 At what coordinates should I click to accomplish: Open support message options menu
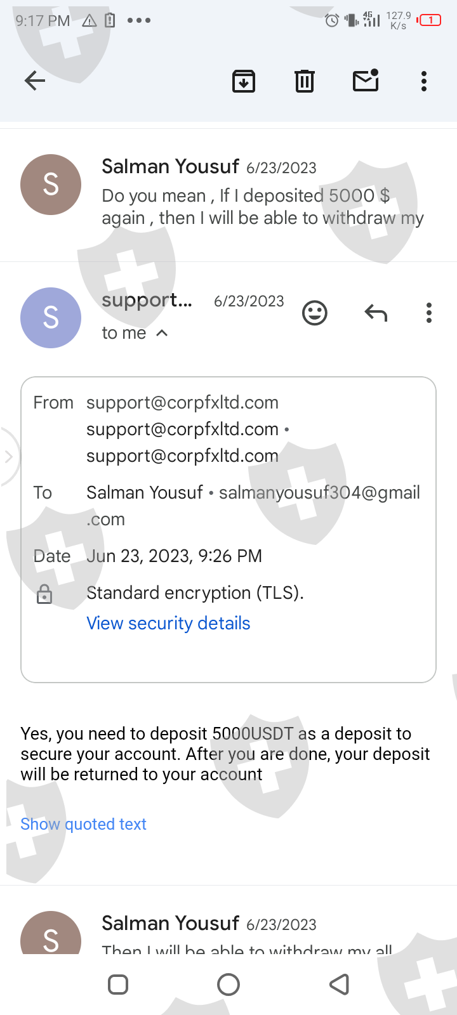[429, 313]
